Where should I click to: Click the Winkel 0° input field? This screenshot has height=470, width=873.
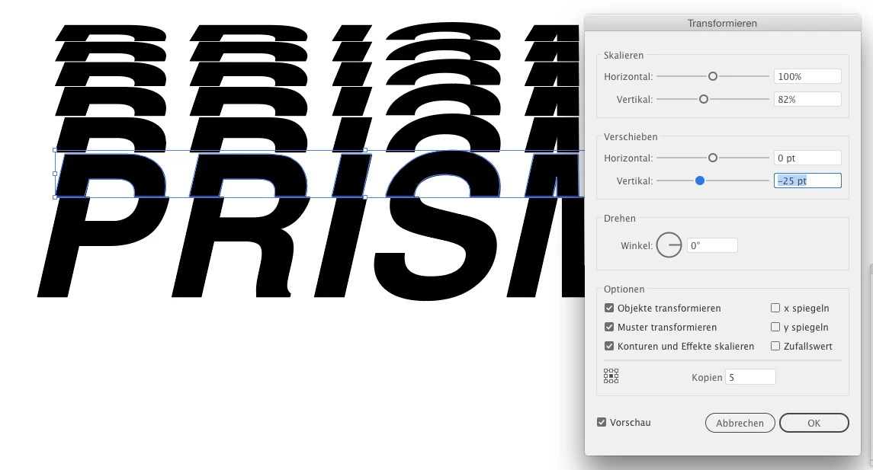(712, 245)
